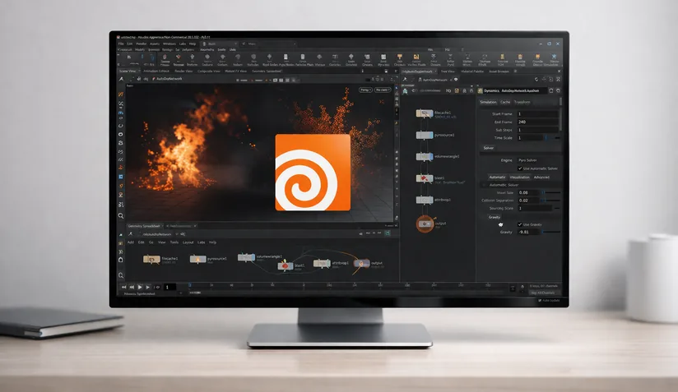Open the No cam dropdown in viewport
This screenshot has height=392, width=678.
(382, 89)
